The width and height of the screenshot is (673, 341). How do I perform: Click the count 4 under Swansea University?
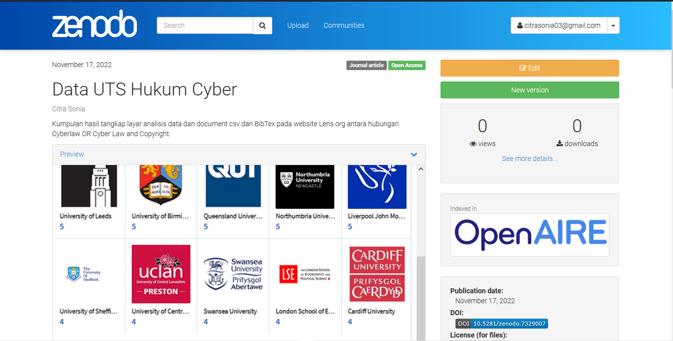[206, 322]
